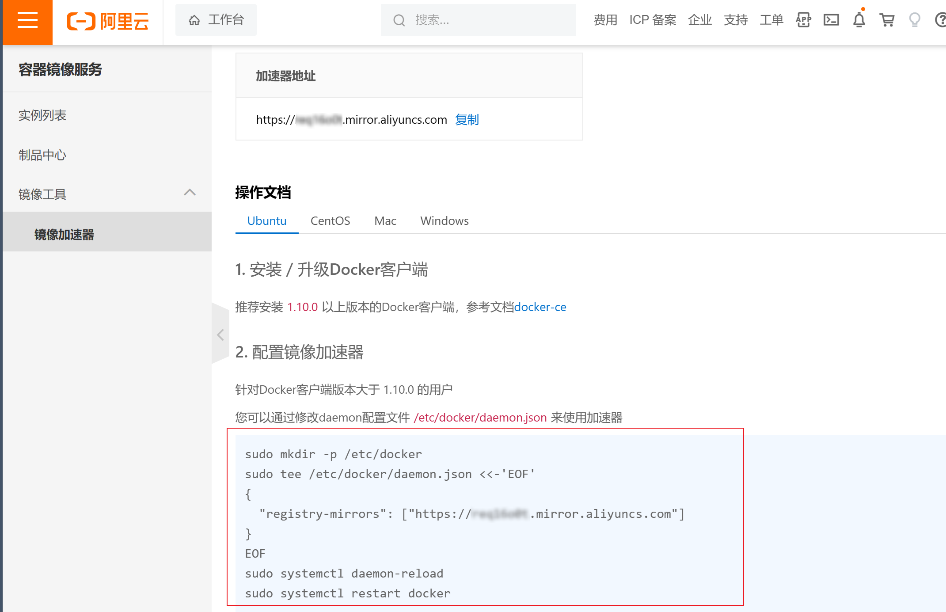The height and width of the screenshot is (612, 946).
Task: Collapse the left sidebar with arrow handle
Action: click(x=220, y=335)
